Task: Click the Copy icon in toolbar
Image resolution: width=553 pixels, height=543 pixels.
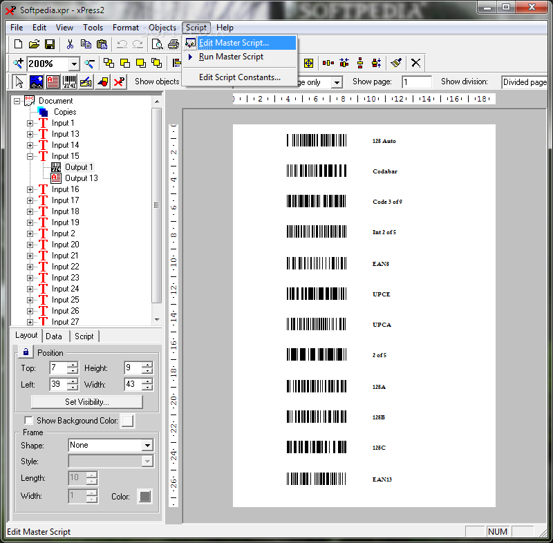Action: coord(86,44)
